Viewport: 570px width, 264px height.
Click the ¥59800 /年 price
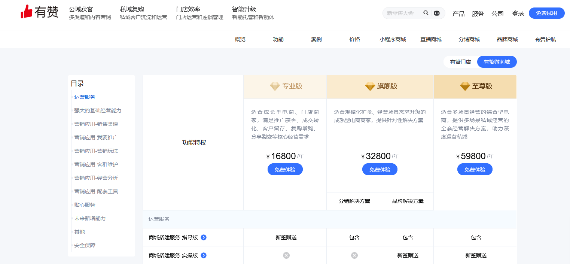pyautogui.click(x=475, y=156)
